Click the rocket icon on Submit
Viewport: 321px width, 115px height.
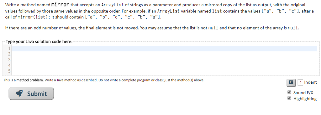19,93
